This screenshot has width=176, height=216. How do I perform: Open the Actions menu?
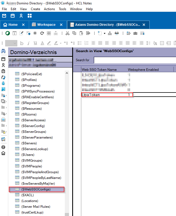(49, 9)
